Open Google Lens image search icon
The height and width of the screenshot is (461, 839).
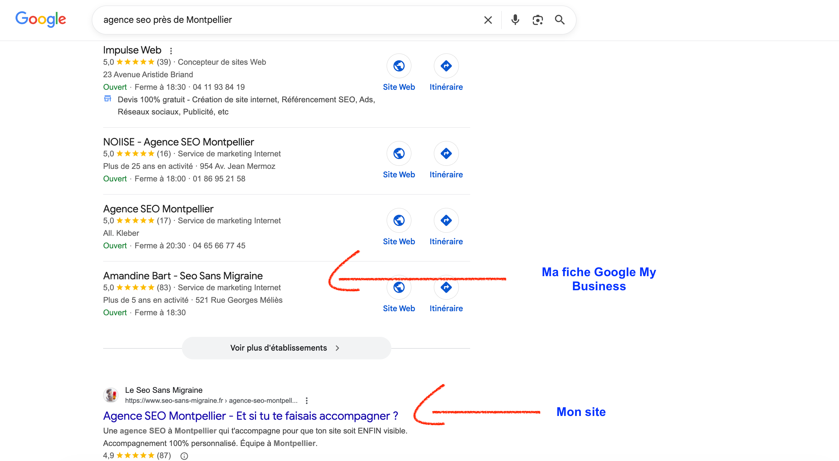tap(537, 20)
